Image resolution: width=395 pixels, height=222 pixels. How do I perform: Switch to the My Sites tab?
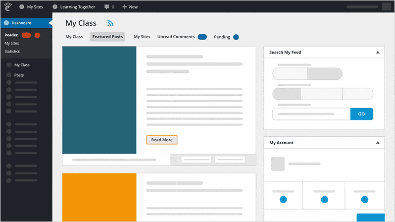142,37
